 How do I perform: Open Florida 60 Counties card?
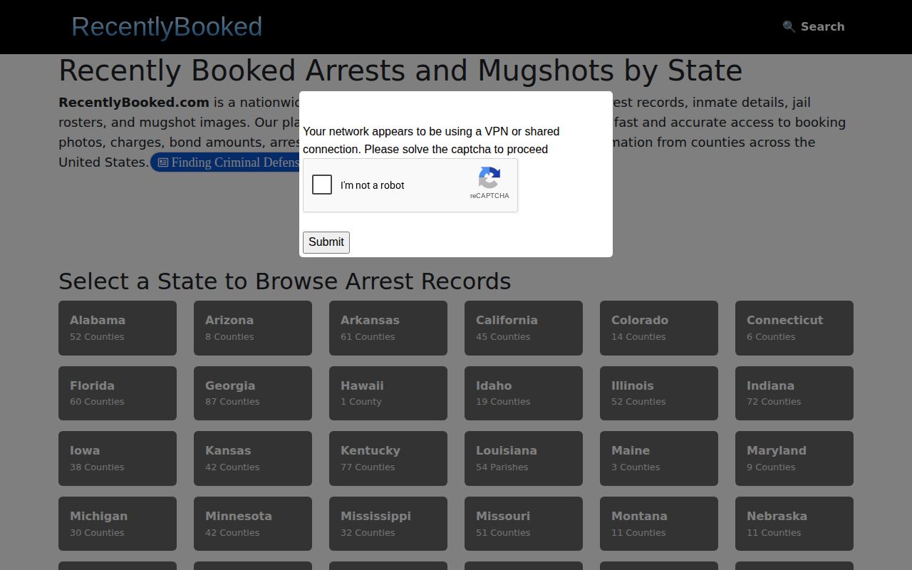coord(118,393)
